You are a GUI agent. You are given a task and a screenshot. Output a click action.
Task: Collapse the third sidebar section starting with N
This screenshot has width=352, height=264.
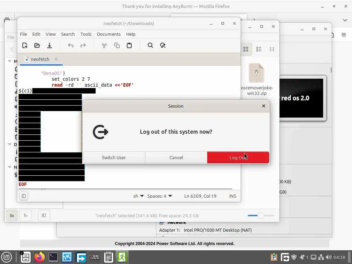[10, 167]
